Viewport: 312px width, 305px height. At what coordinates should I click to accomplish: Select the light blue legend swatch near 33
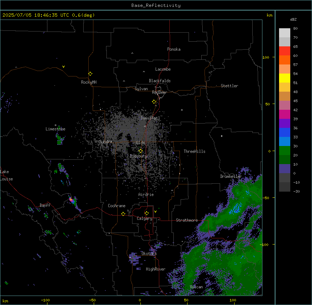click(284, 141)
